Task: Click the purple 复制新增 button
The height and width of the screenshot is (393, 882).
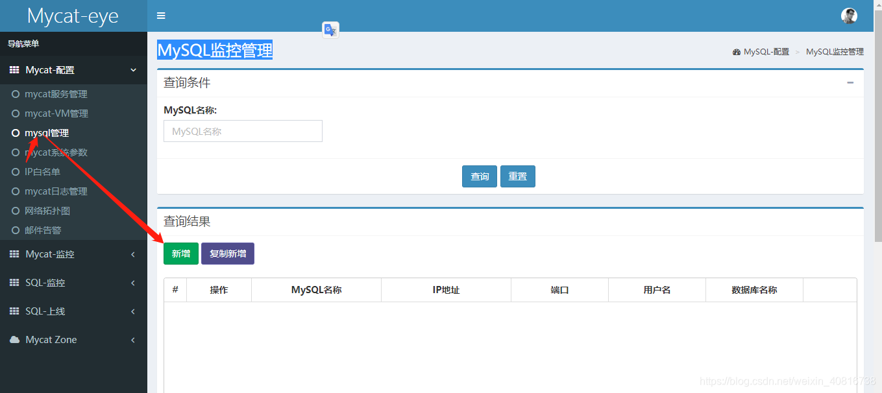Action: pyautogui.click(x=228, y=254)
